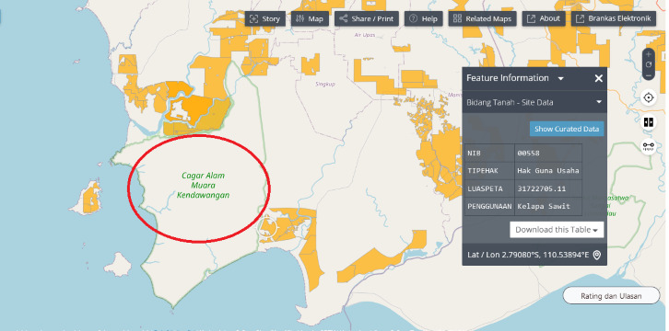Open the Brankas Elektronik link
Image resolution: width=669 pixels, height=331 pixels.
pos(614,18)
